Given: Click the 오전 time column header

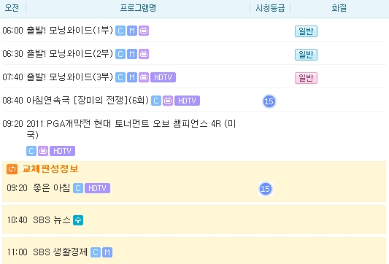Looking at the screenshot, I should click(x=12, y=8).
